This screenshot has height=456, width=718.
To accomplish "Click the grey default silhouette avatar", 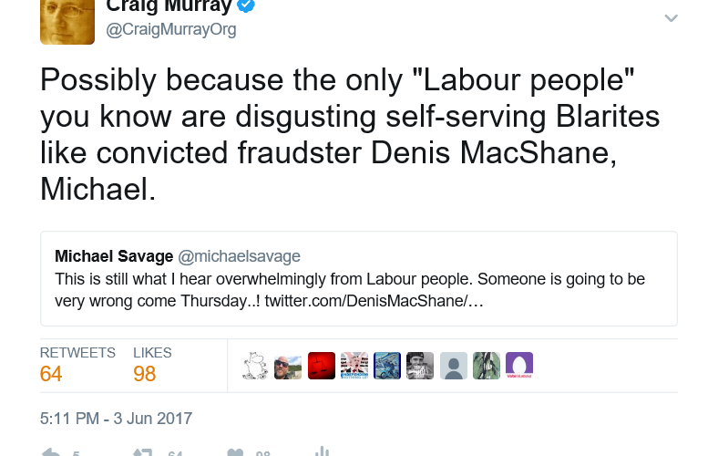I will pos(454,366).
